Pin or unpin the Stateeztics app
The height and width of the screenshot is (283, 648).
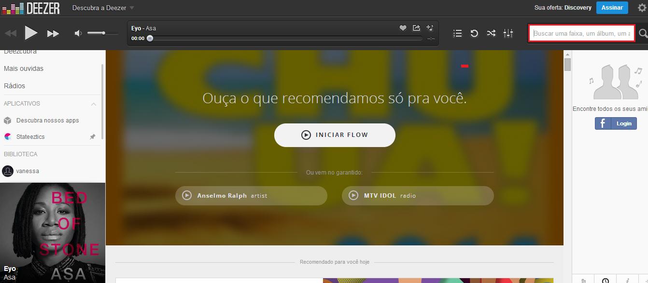pos(93,137)
